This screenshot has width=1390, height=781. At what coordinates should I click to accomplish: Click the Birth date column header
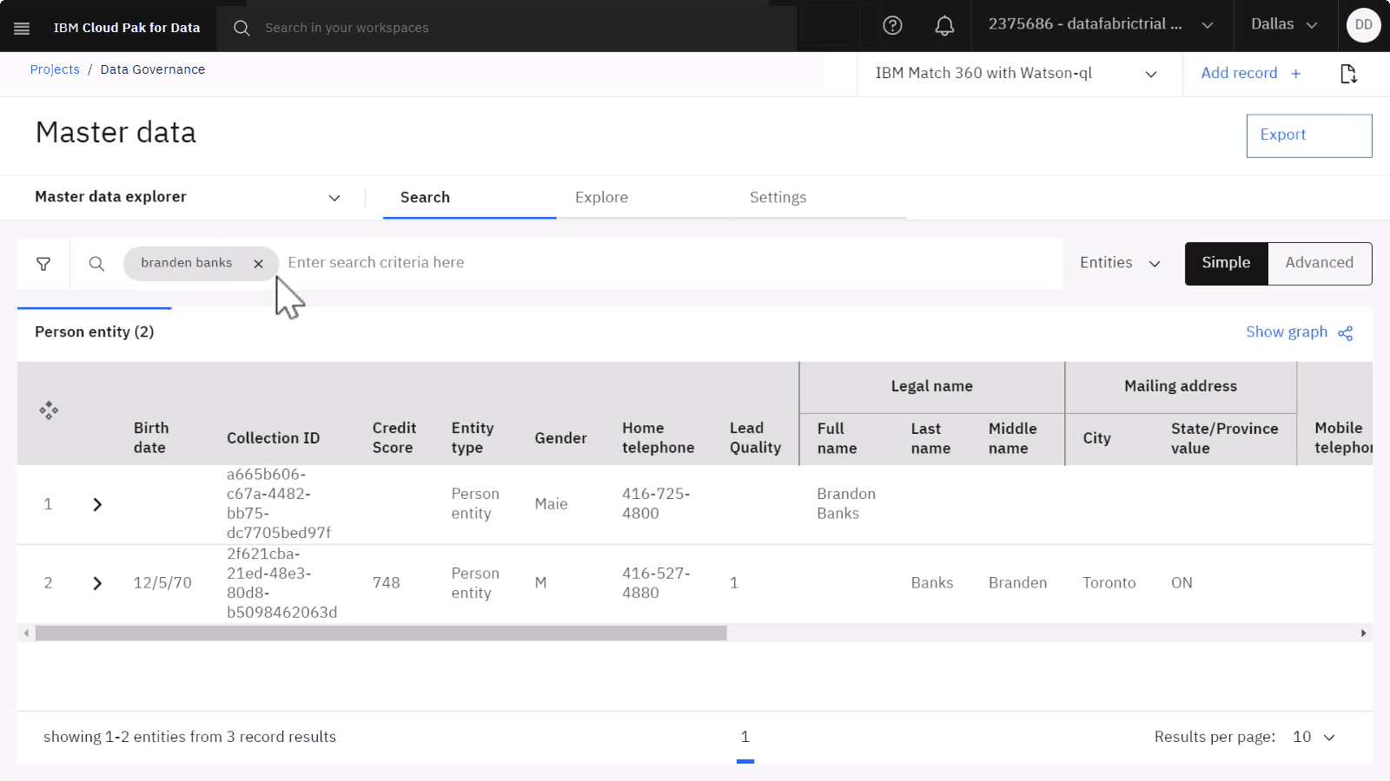click(151, 438)
